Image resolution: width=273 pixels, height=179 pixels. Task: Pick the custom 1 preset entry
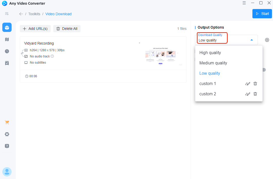tap(208, 84)
